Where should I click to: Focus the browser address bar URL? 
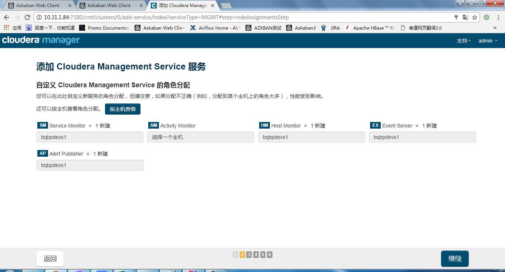(166, 17)
